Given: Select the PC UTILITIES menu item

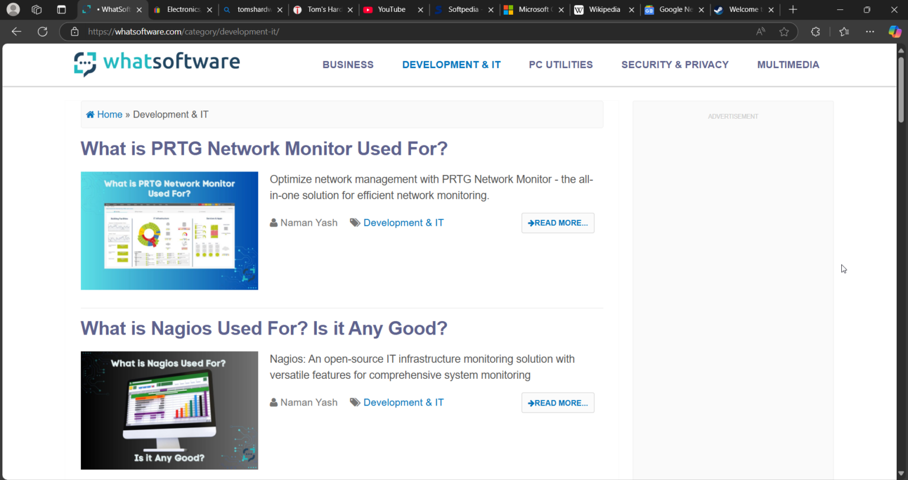Looking at the screenshot, I should click(x=560, y=65).
